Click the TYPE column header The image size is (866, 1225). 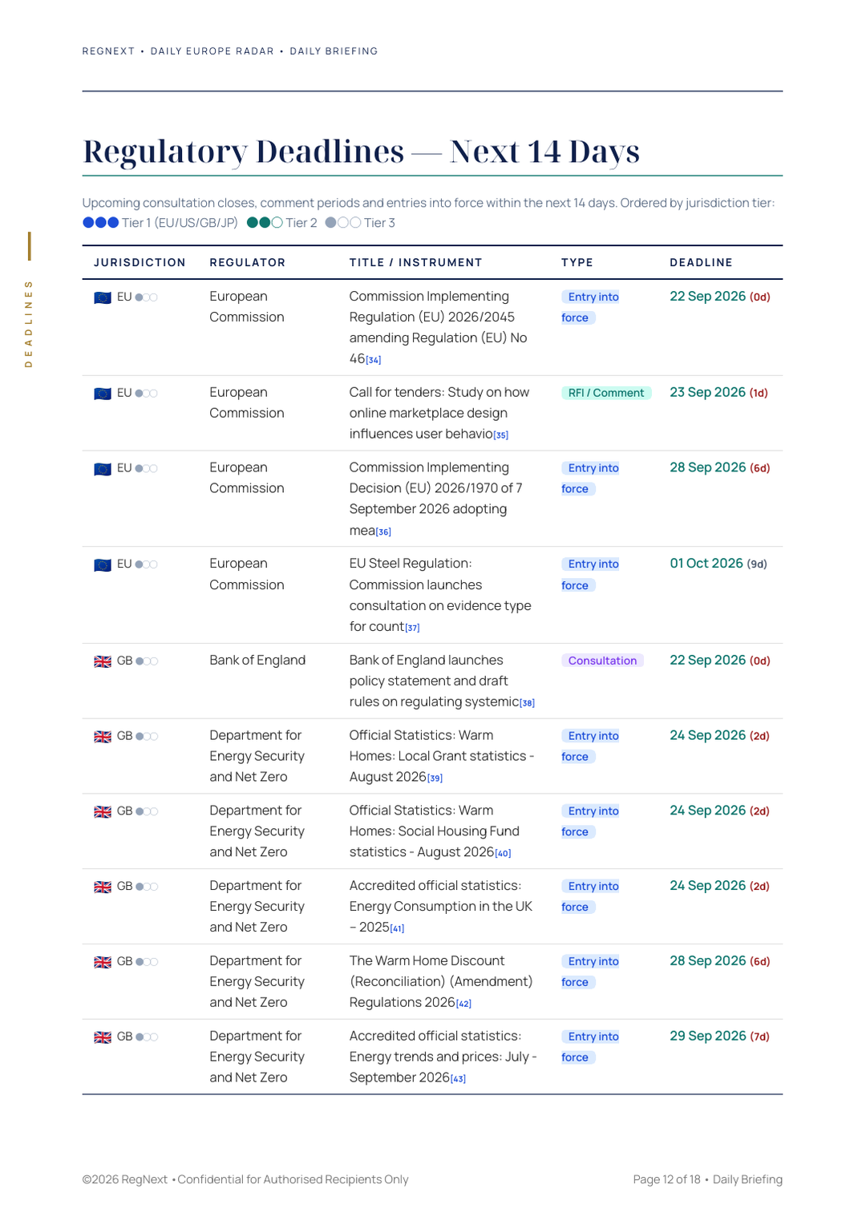[577, 262]
